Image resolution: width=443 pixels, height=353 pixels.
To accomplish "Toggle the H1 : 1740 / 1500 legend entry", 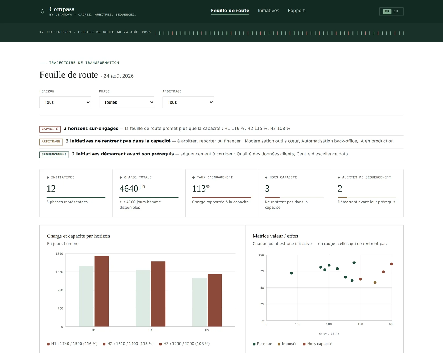I will [72, 344].
